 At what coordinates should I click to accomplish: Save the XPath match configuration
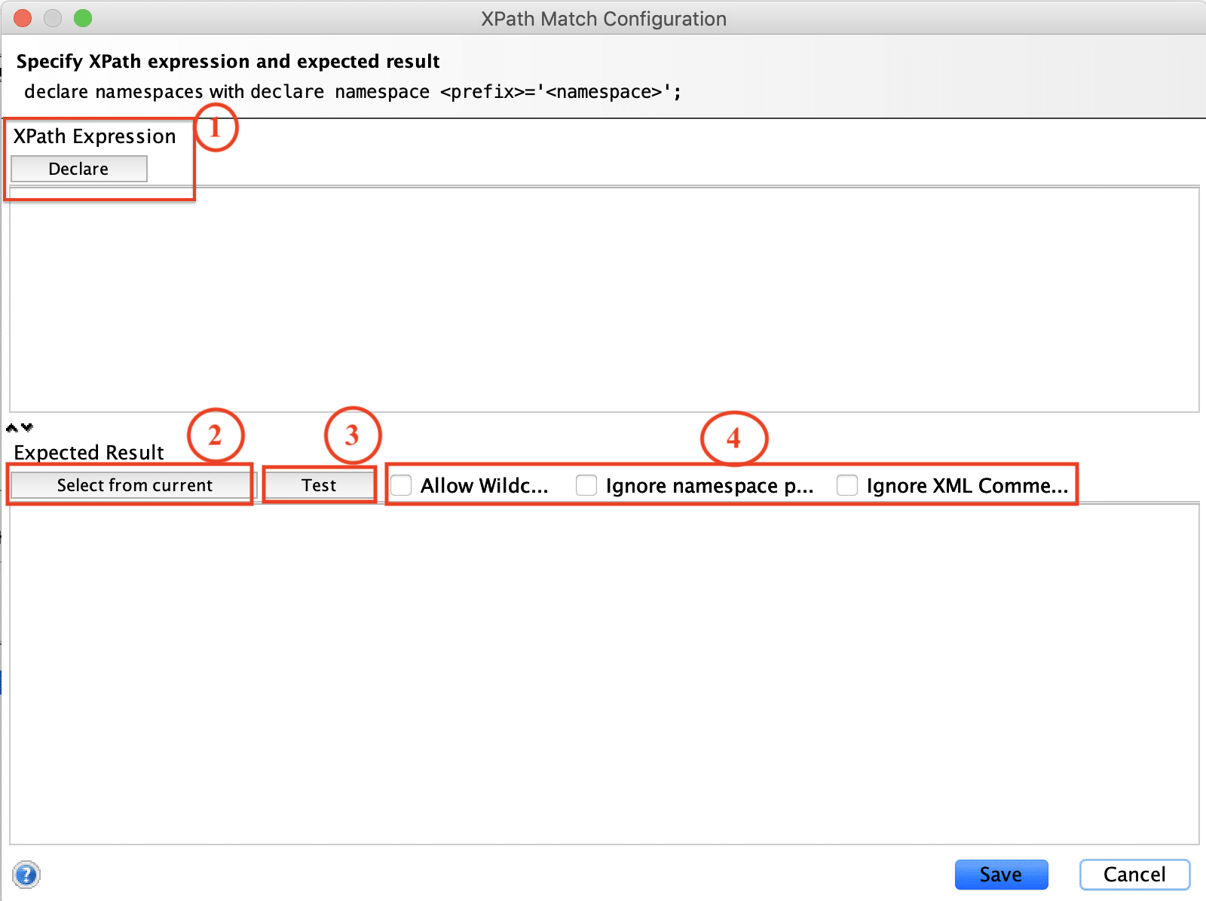1001,875
